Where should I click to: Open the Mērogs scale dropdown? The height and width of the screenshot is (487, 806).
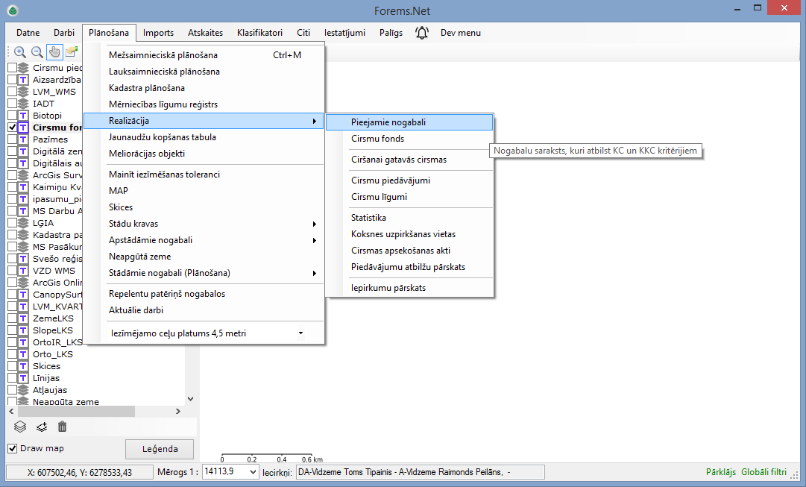(x=252, y=471)
